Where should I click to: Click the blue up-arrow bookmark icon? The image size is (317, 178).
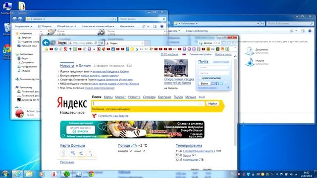pos(70,49)
